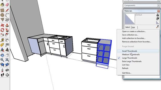The height and width of the screenshot is (90, 161).
Task: Select the Text label tool
Action: pyautogui.click(x=7, y=45)
